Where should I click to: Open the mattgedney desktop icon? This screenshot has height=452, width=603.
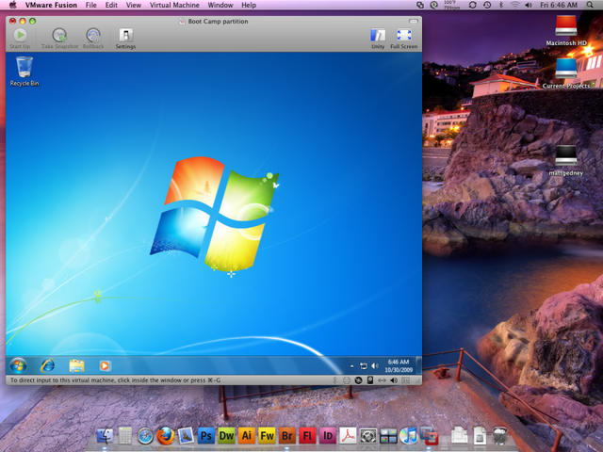[566, 161]
